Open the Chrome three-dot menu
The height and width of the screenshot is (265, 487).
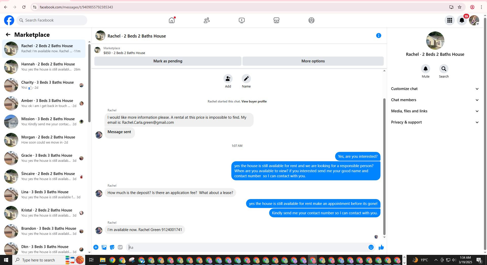[x=481, y=7]
